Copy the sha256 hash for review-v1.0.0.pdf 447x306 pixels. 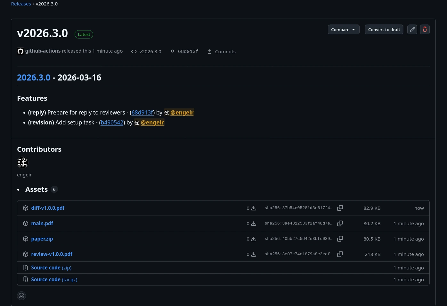click(x=340, y=254)
